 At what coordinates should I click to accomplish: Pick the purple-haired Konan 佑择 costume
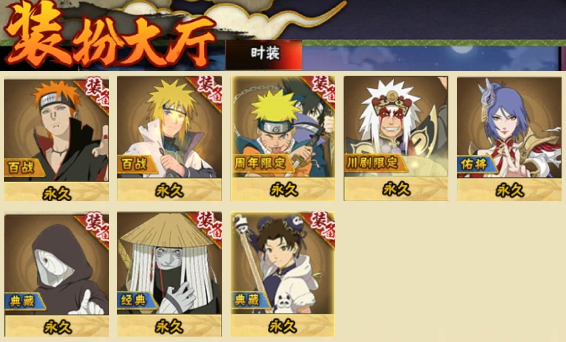tap(509, 139)
